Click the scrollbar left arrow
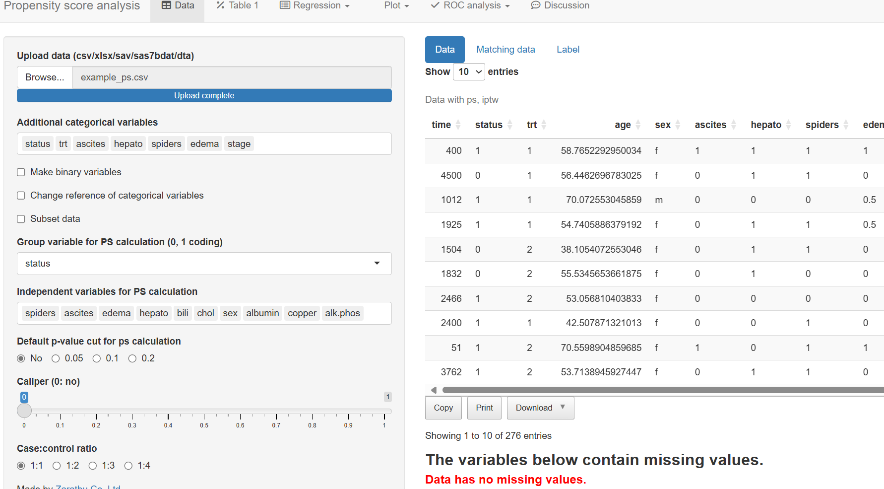The width and height of the screenshot is (884, 489). click(x=434, y=390)
